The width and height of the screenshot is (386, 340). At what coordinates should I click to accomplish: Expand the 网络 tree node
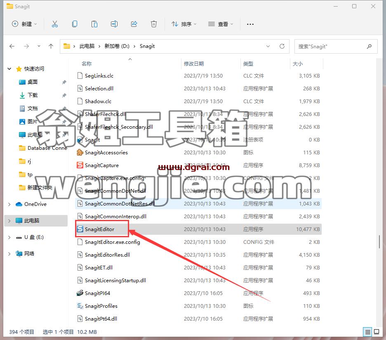click(9, 254)
